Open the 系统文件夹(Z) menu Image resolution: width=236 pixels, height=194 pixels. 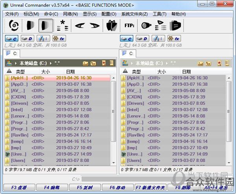pos(135,14)
